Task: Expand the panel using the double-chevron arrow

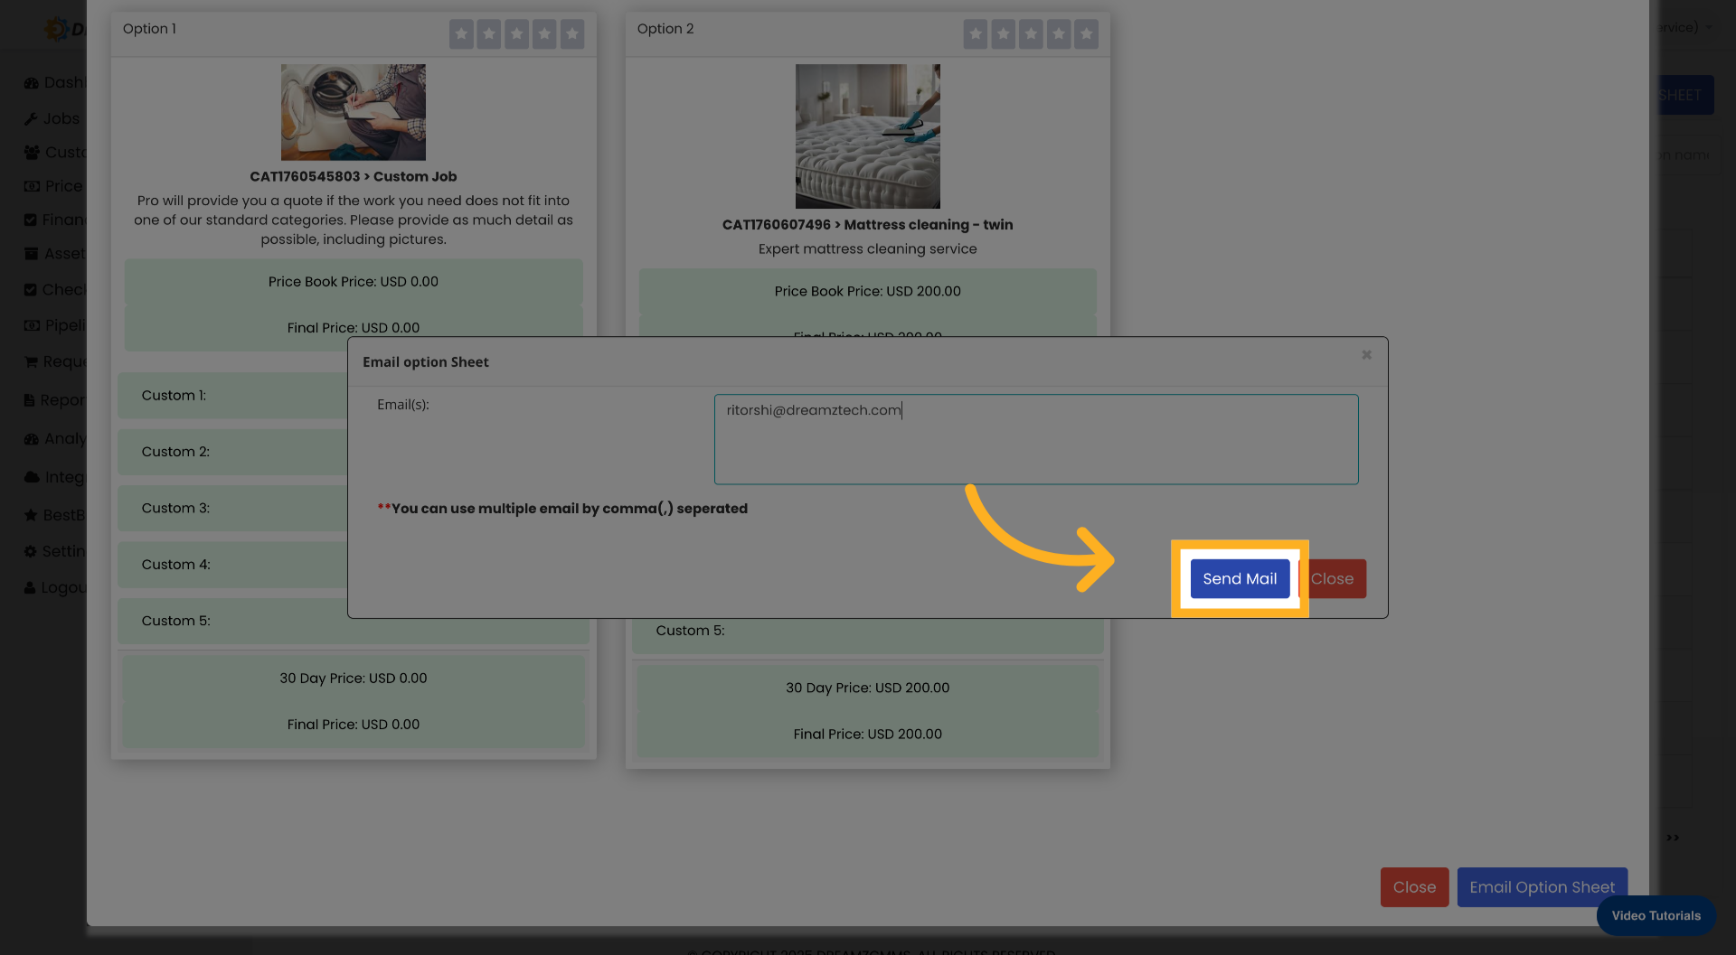Action: point(1672,838)
